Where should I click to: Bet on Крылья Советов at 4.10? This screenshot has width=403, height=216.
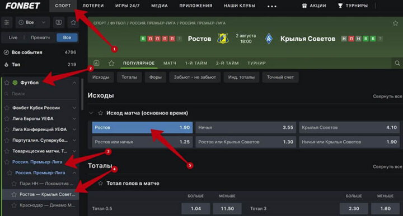tap(349, 127)
